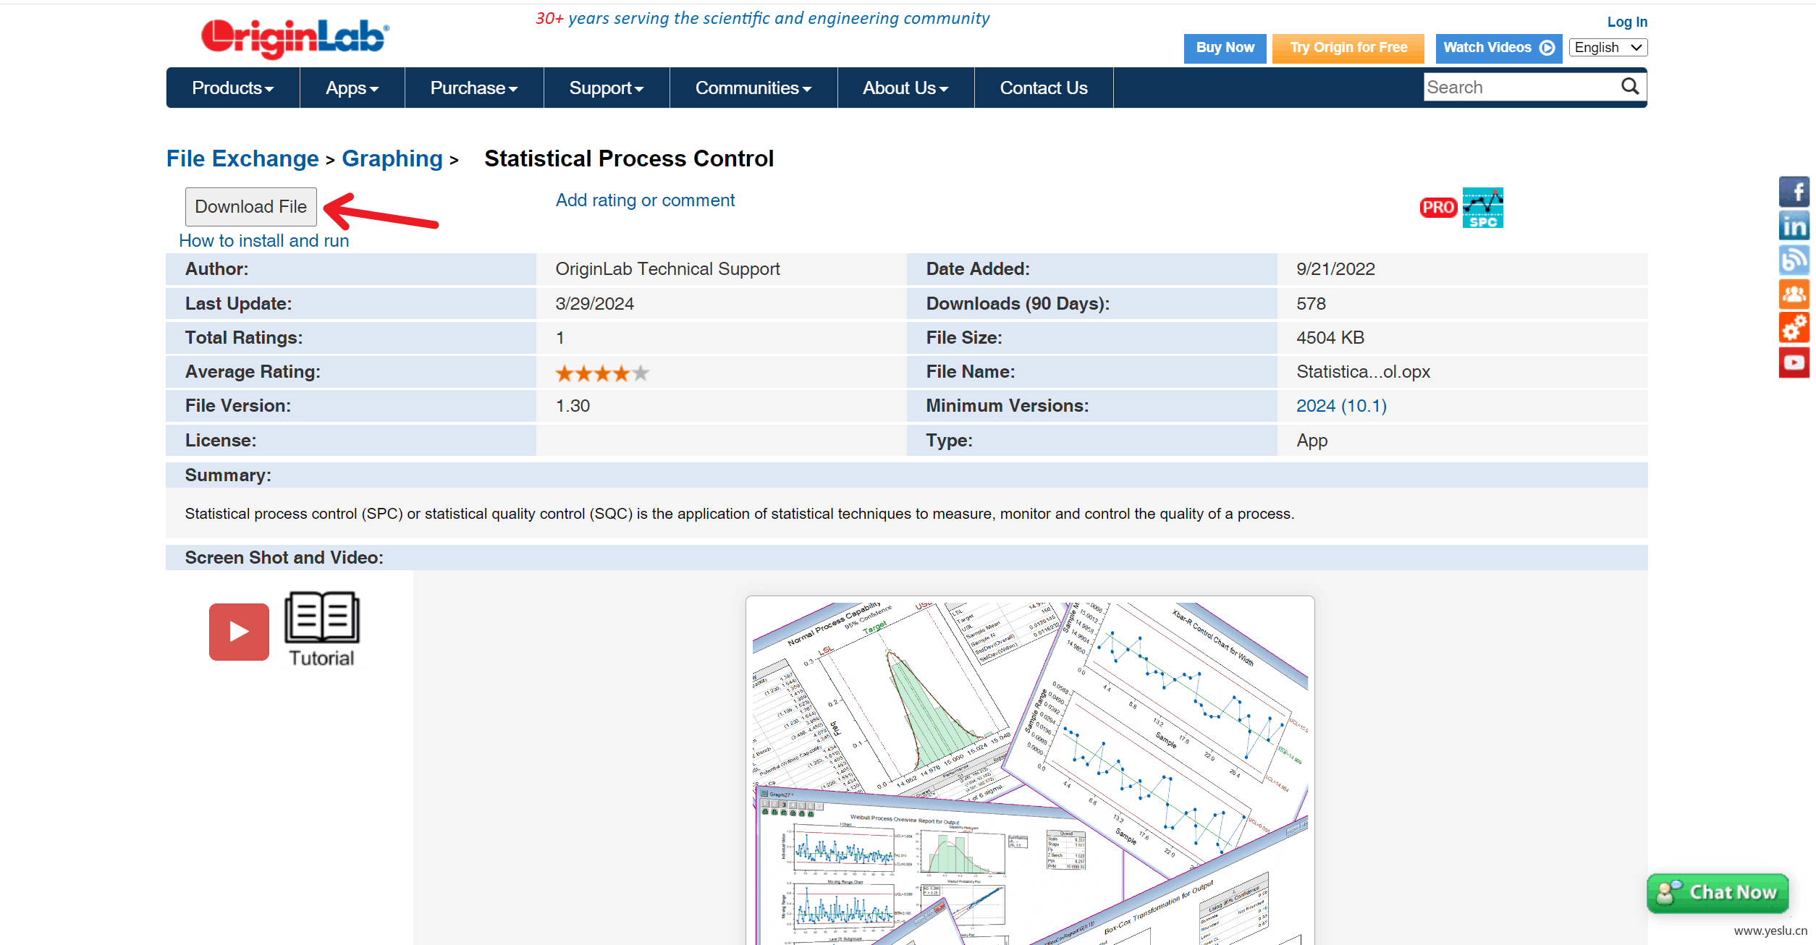Click the Statistical Process Control title
The image size is (1816, 945).
(x=629, y=158)
